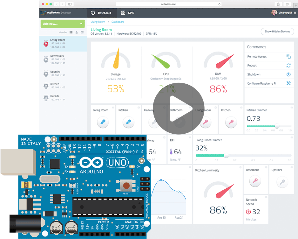The image size is (298, 239).
Task: Toggle the Basement key lock
Action: pos(255,181)
